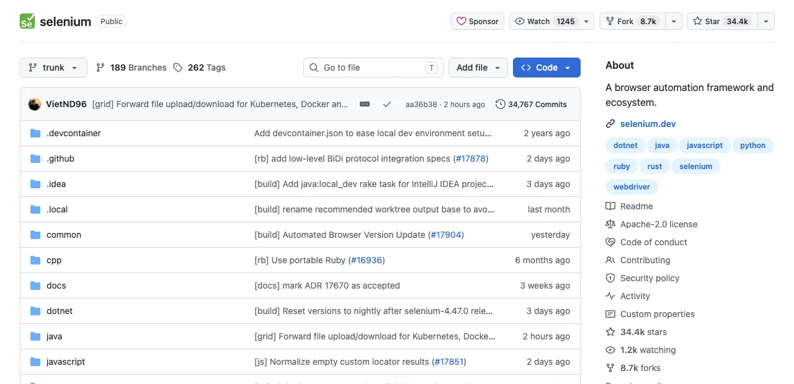The image size is (794, 384).
Task: Open the fork options dropdown arrow
Action: 674,21
